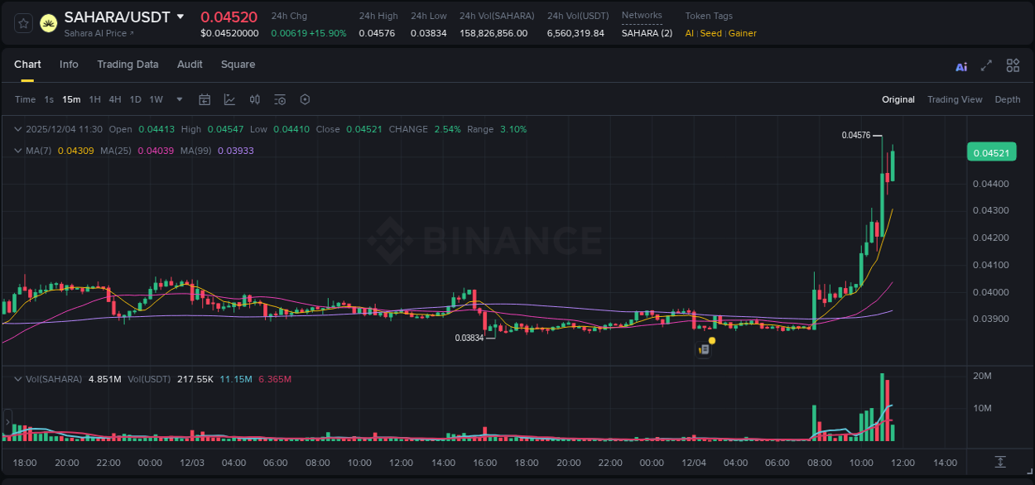Switch chart to Depth view
The image size is (1035, 485).
[x=1008, y=99]
